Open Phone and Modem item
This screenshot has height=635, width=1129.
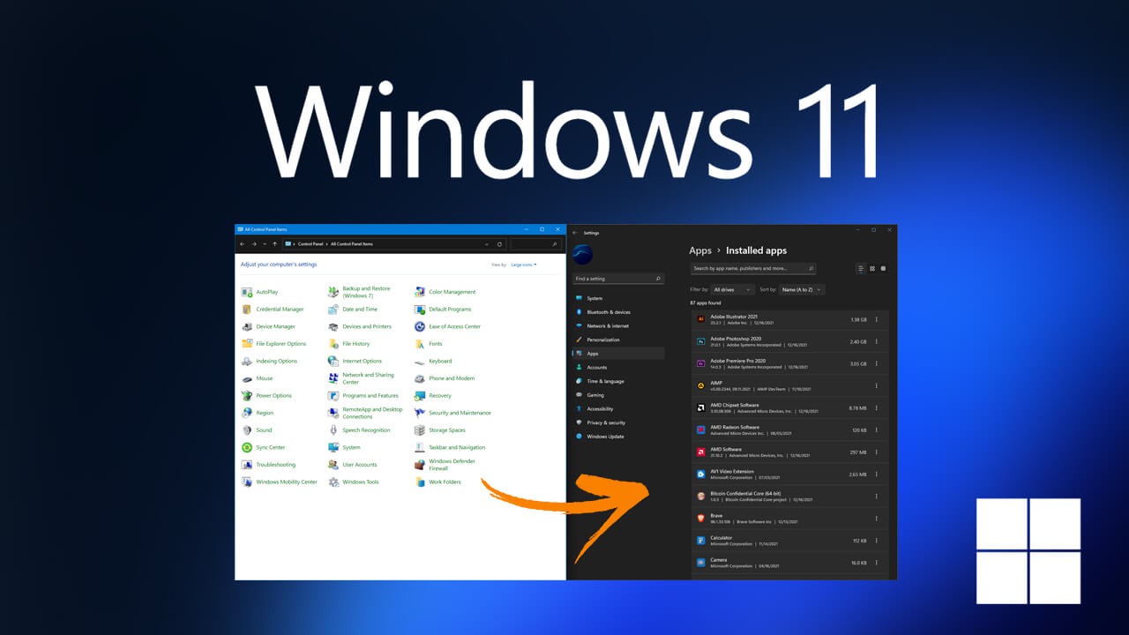[445, 378]
